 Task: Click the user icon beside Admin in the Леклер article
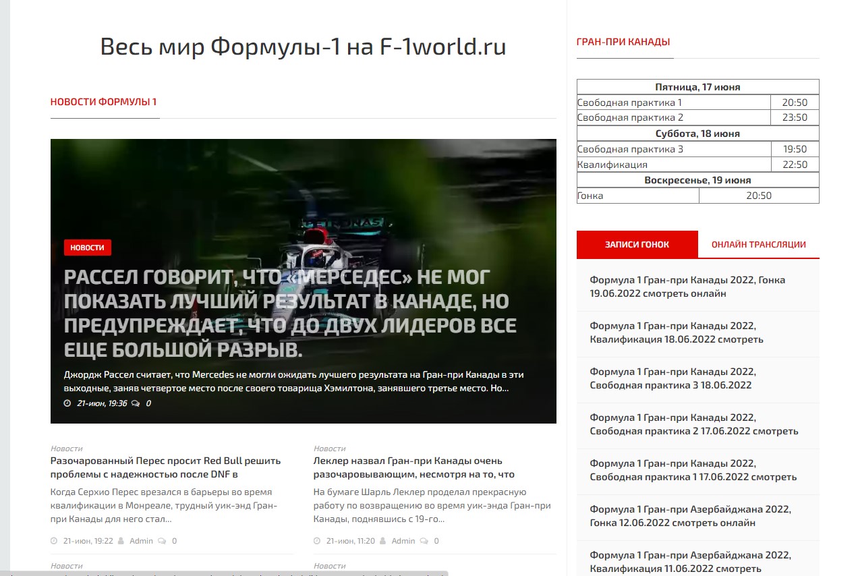click(383, 541)
